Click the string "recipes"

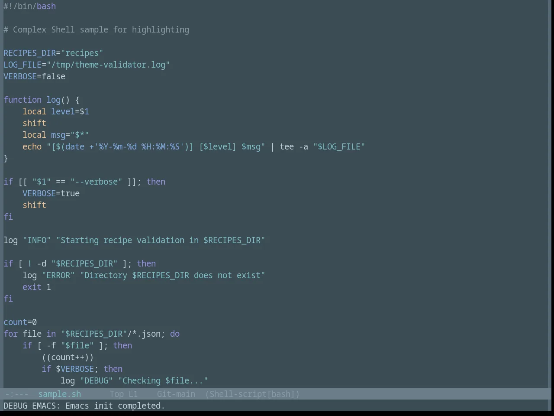click(82, 53)
